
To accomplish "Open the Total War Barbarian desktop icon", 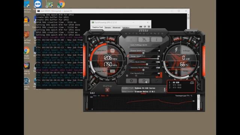I will coord(27,35).
